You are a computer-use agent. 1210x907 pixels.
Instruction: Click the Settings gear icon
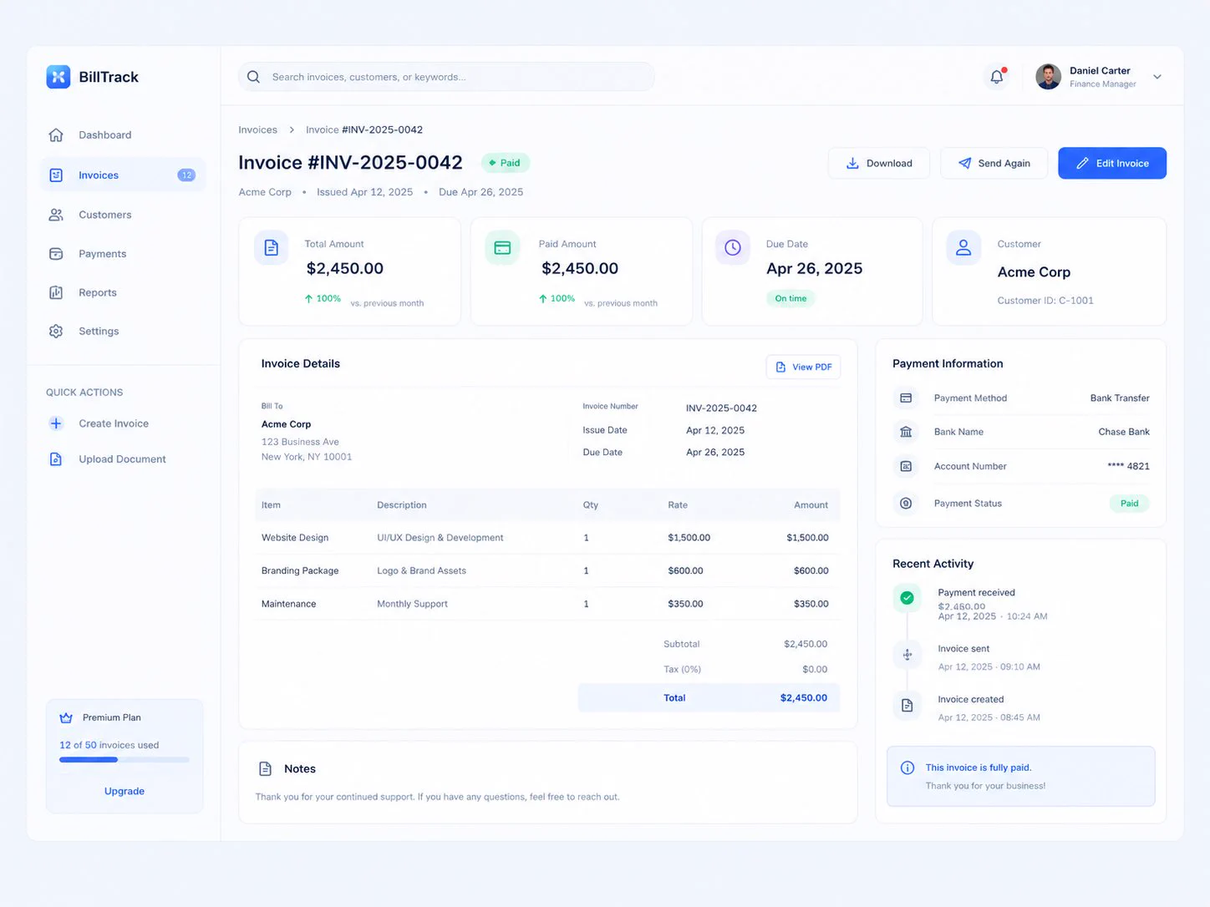click(56, 332)
